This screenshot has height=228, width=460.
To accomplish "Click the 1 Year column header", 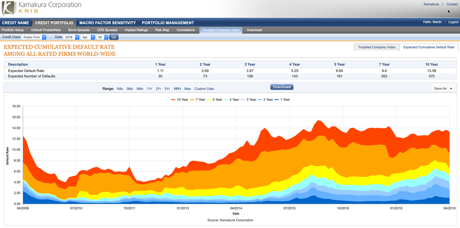I will click(160, 64).
